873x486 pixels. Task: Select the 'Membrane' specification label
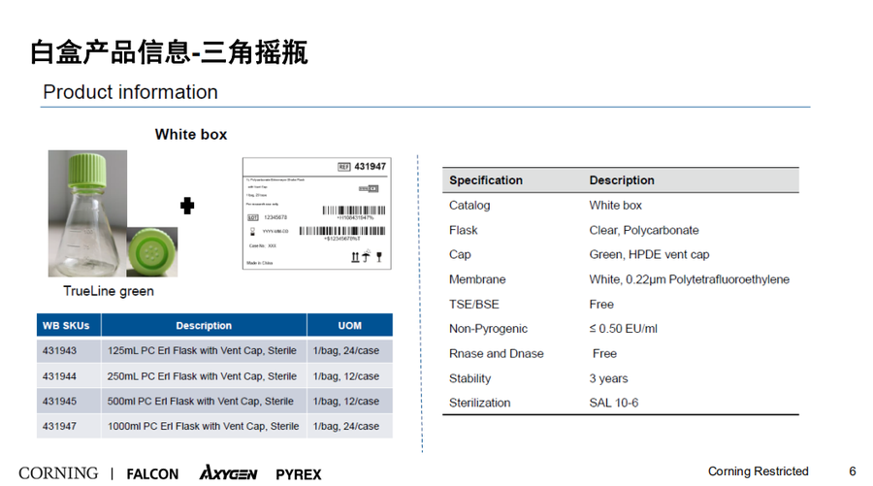tap(477, 279)
